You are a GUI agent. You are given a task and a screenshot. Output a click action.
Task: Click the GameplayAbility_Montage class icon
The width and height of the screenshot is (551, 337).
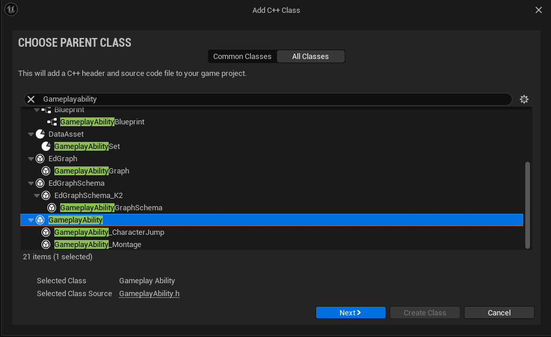pyautogui.click(x=46, y=245)
